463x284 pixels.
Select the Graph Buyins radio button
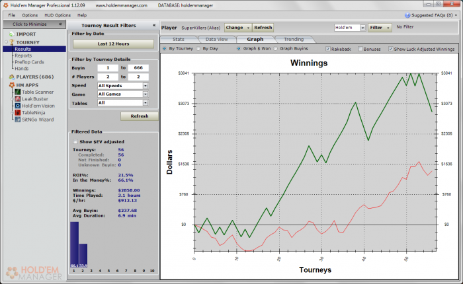tap(276, 49)
